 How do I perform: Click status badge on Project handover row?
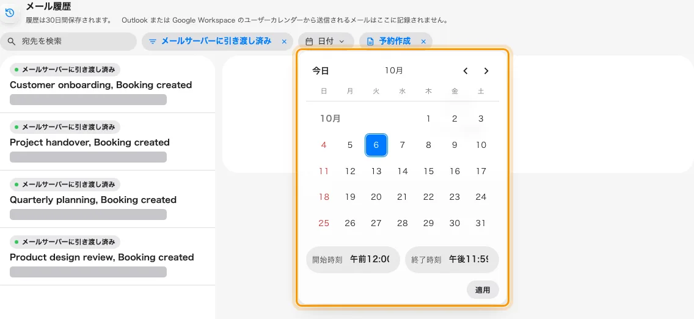(65, 127)
